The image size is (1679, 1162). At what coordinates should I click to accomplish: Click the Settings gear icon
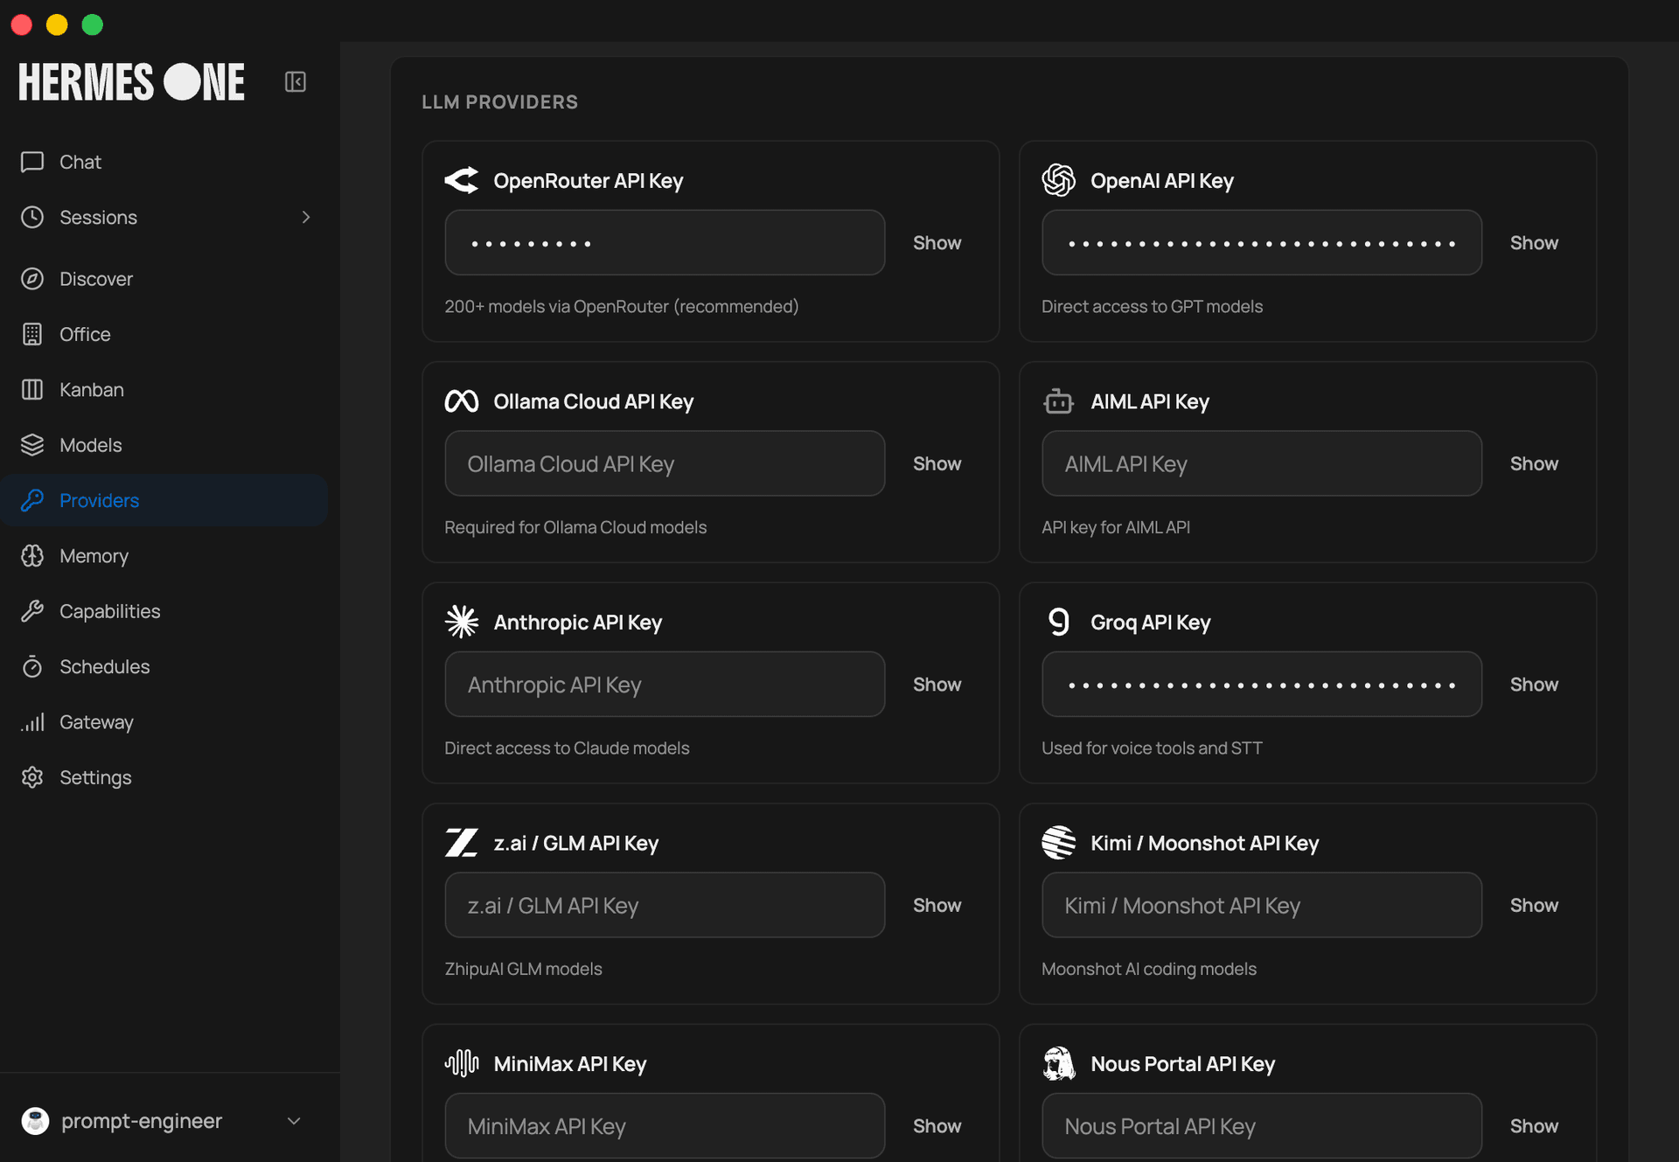tap(32, 777)
